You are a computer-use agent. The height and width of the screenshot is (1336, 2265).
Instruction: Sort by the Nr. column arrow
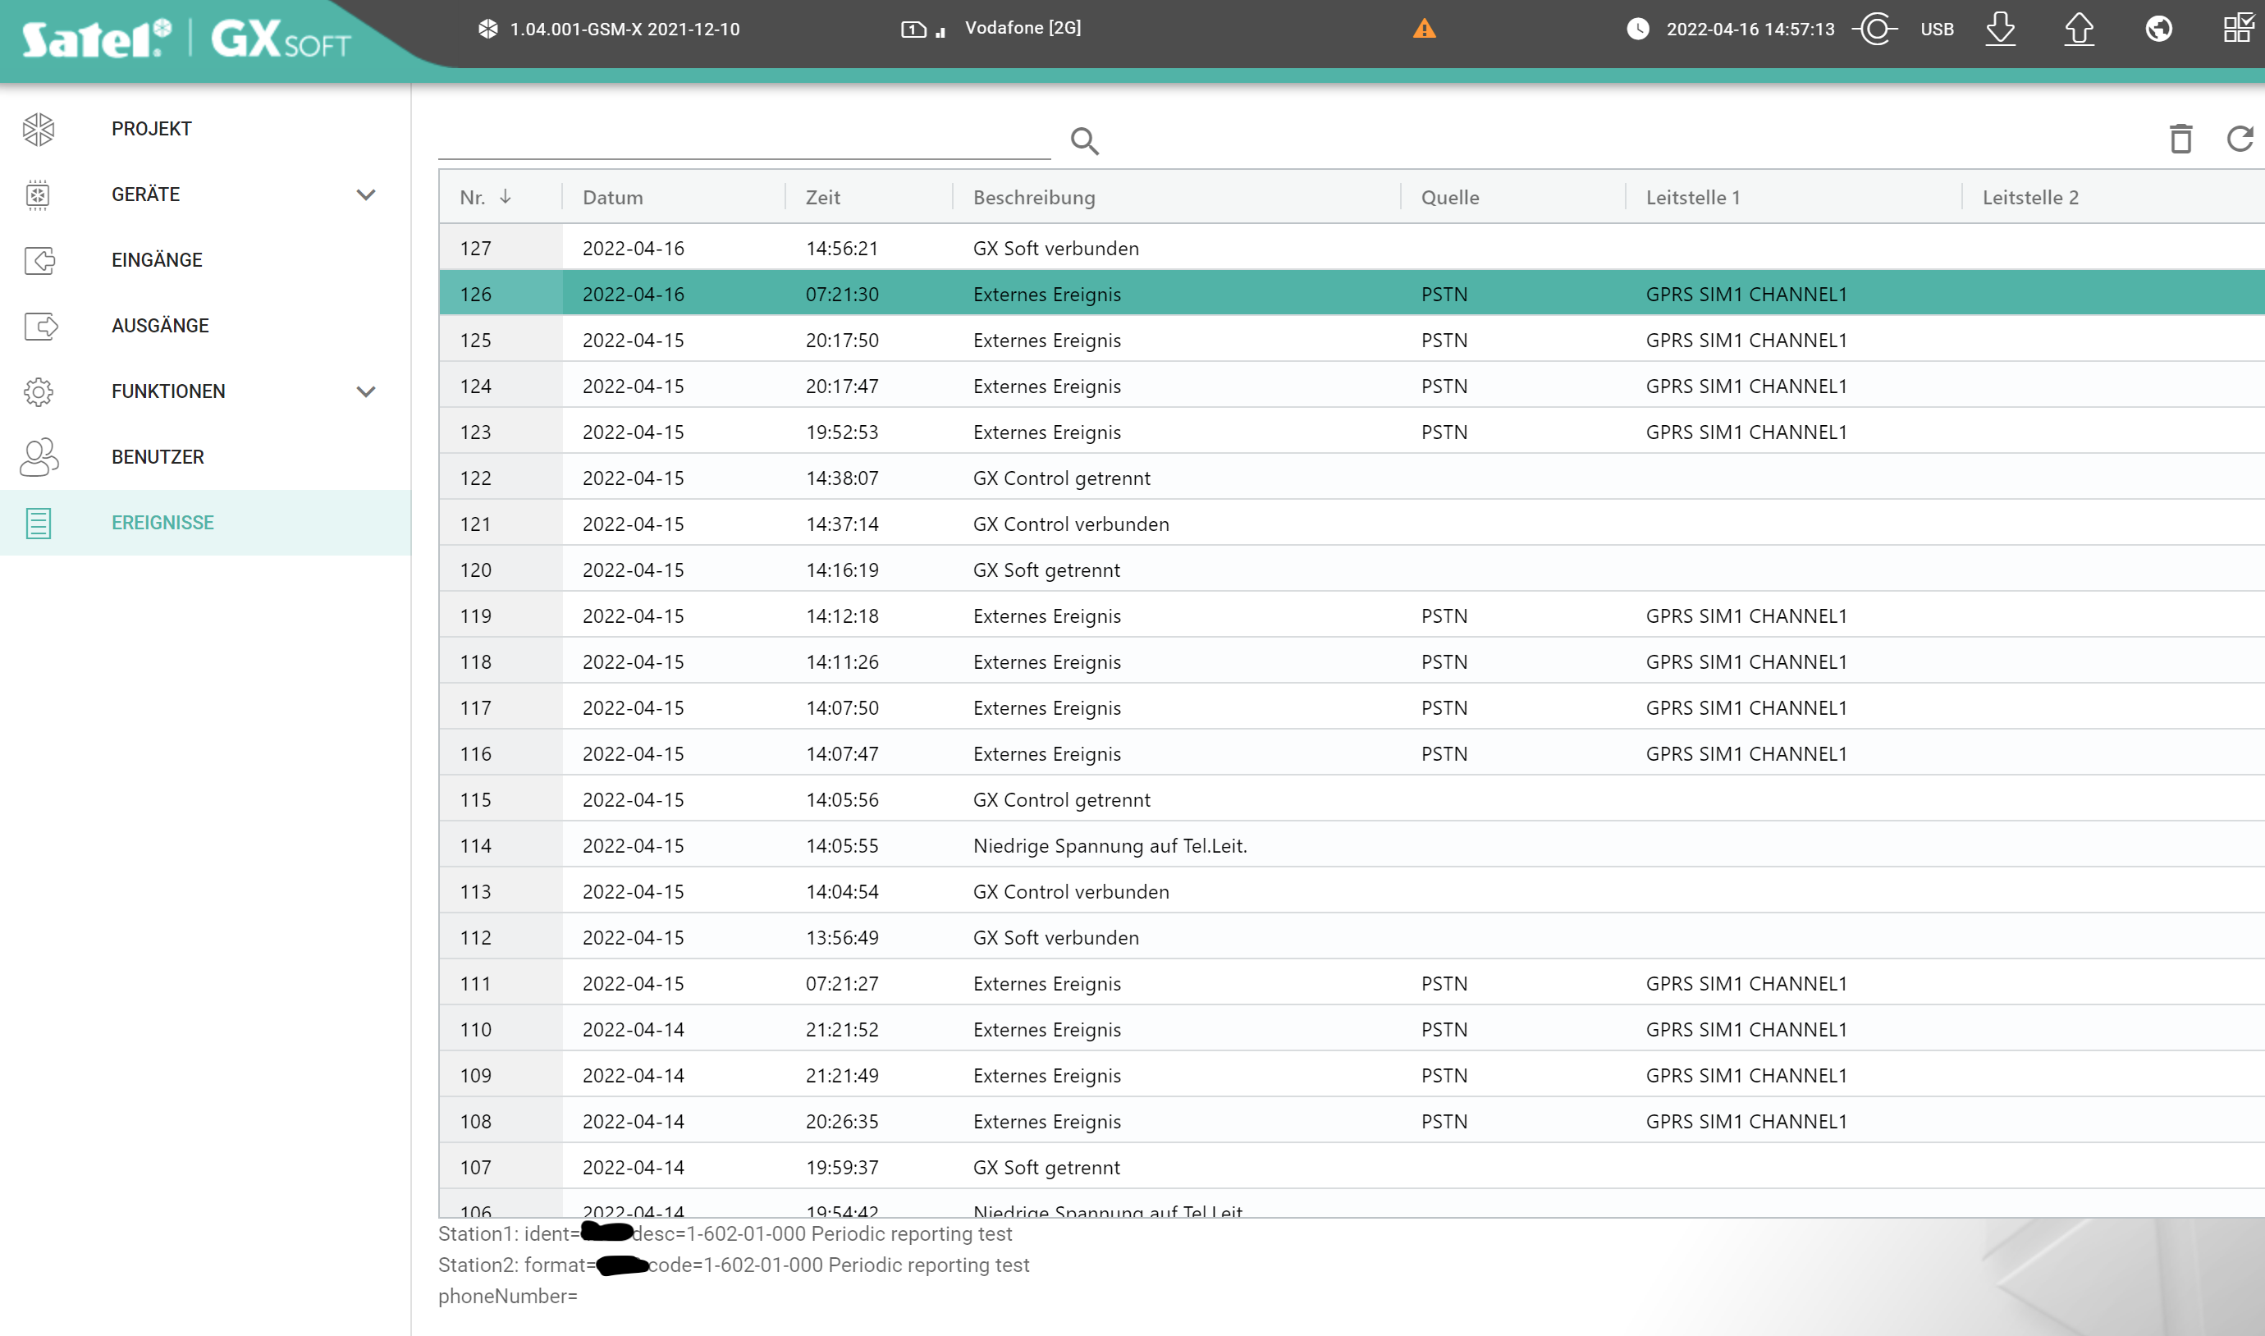coord(505,197)
